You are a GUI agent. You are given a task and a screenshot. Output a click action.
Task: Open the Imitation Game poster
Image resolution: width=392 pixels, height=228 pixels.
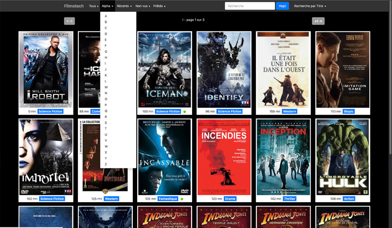[x=343, y=70]
